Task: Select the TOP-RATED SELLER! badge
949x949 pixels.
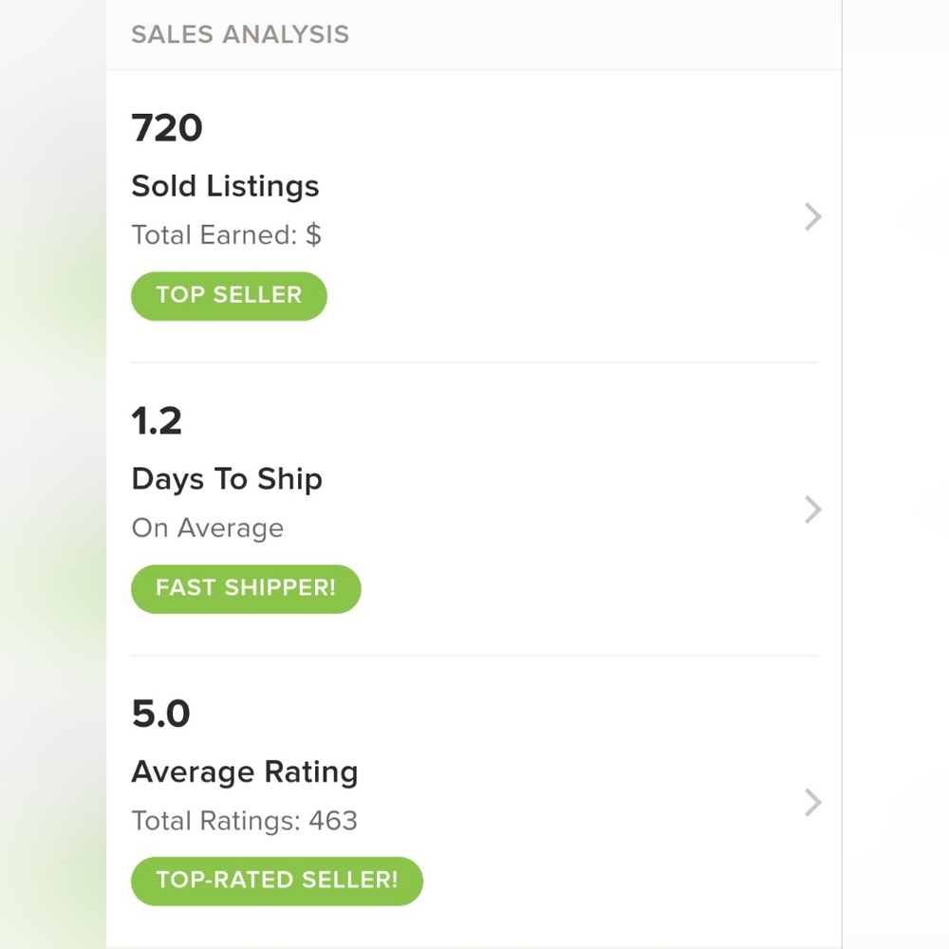Action: tap(276, 881)
